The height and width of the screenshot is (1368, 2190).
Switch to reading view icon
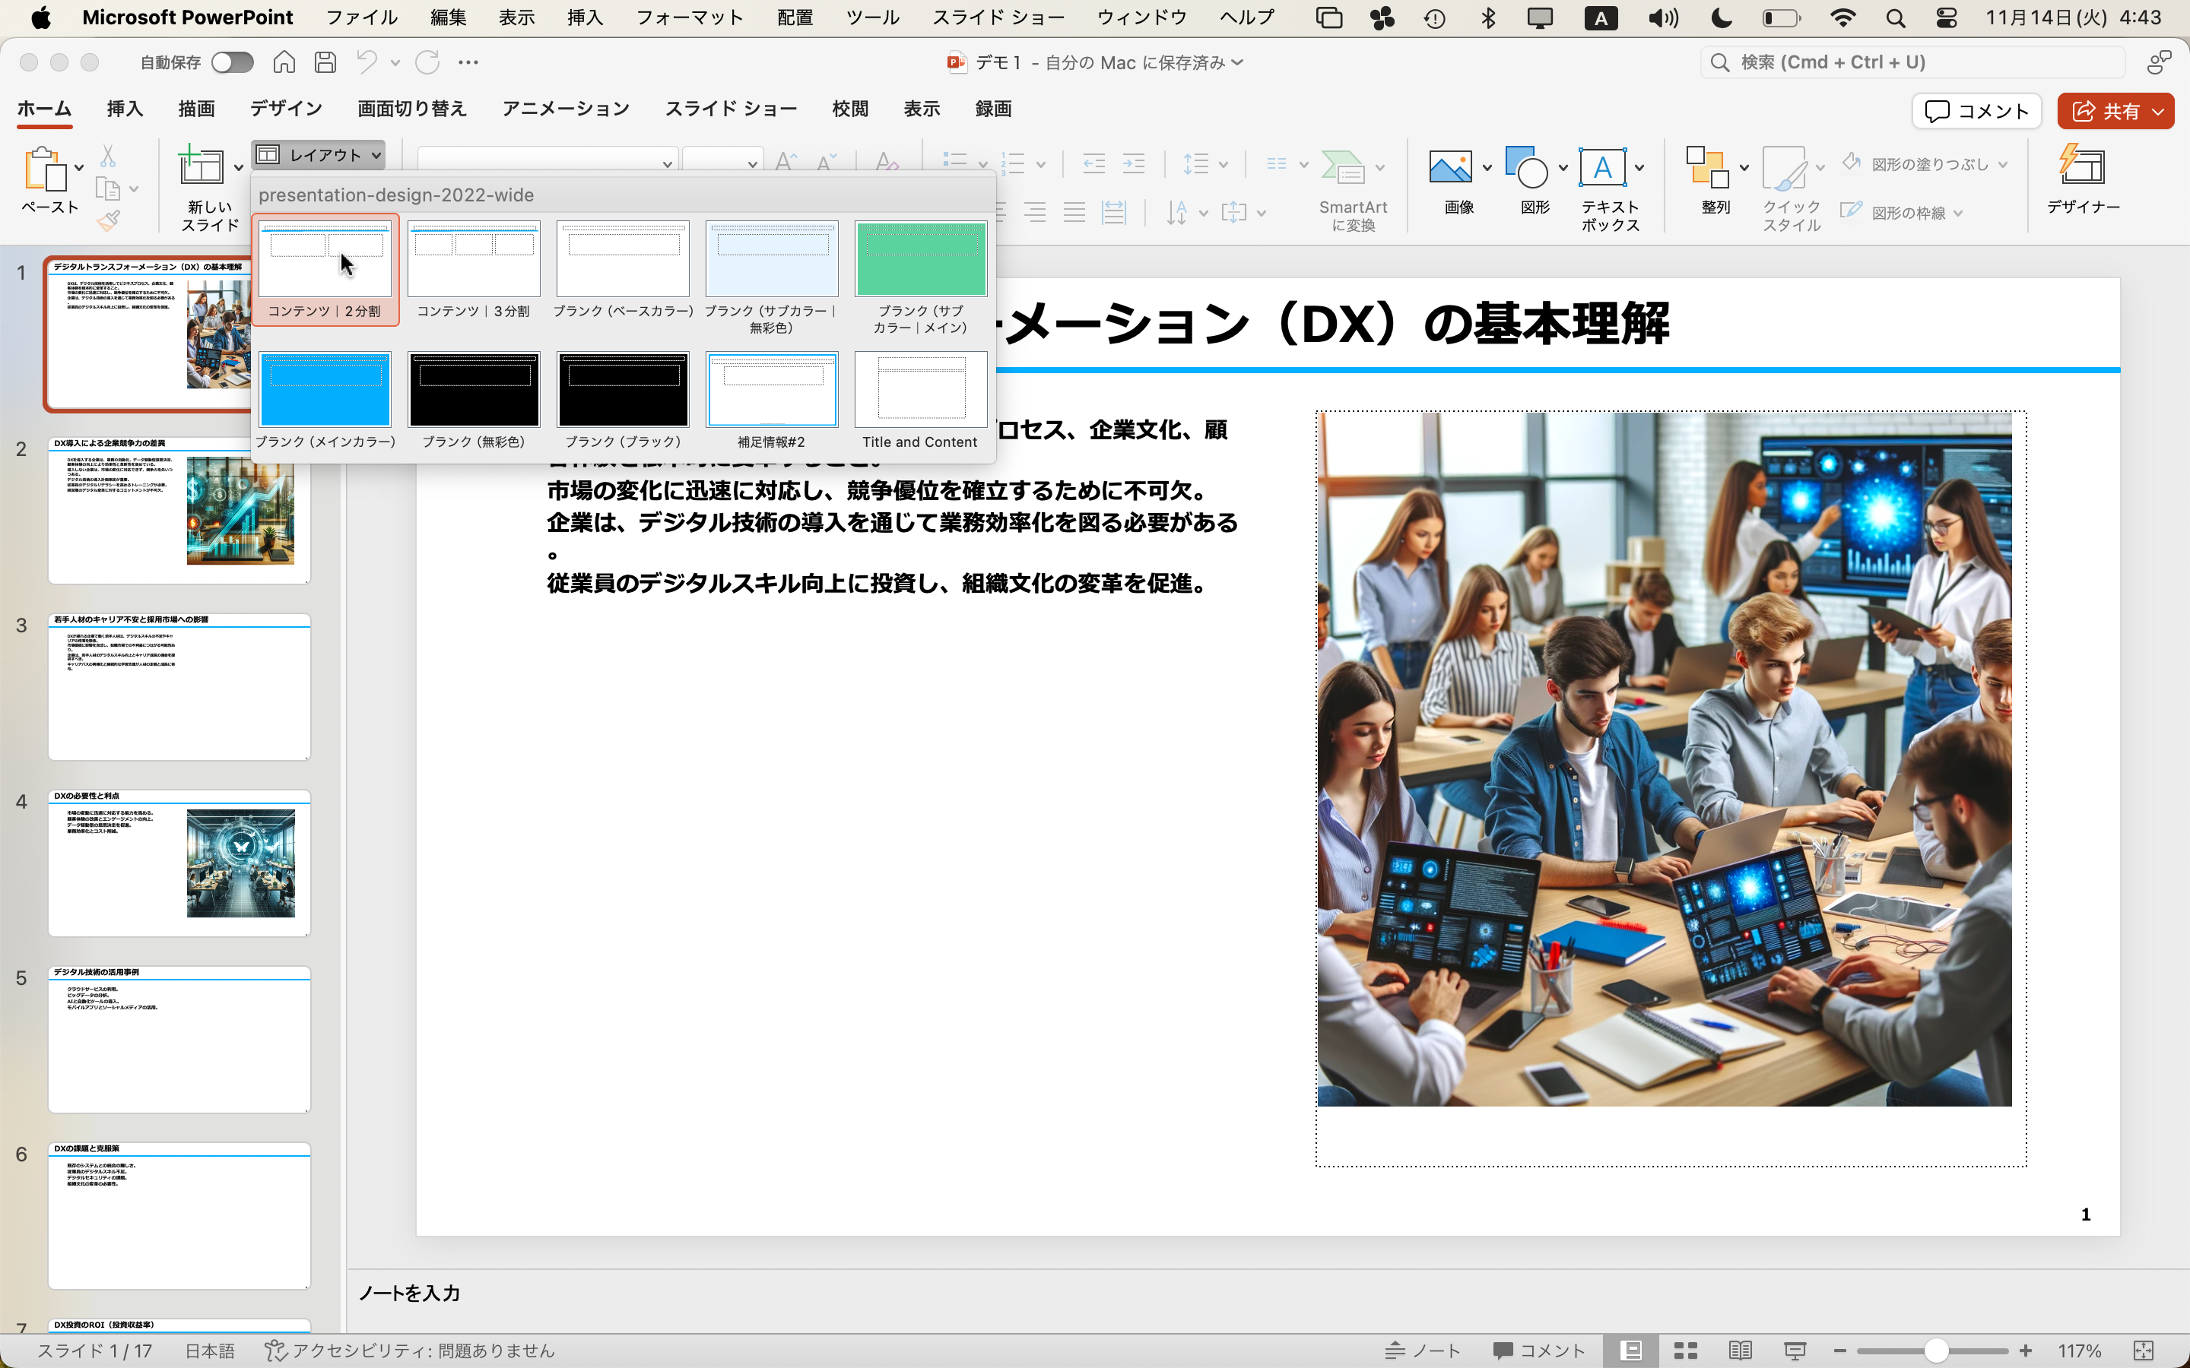point(1739,1350)
